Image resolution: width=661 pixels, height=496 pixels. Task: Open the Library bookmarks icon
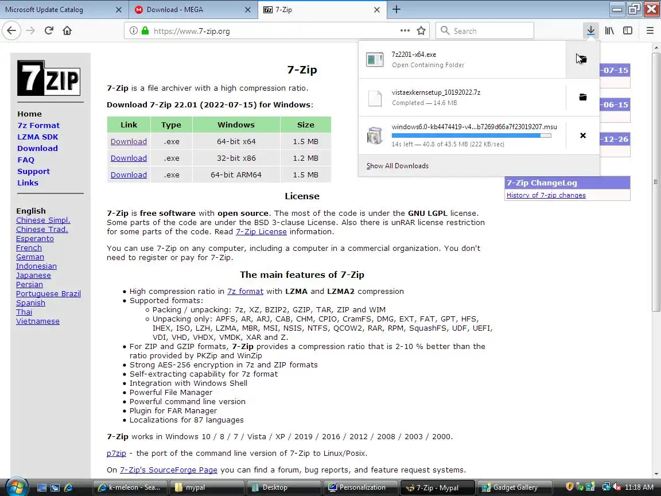pyautogui.click(x=609, y=31)
